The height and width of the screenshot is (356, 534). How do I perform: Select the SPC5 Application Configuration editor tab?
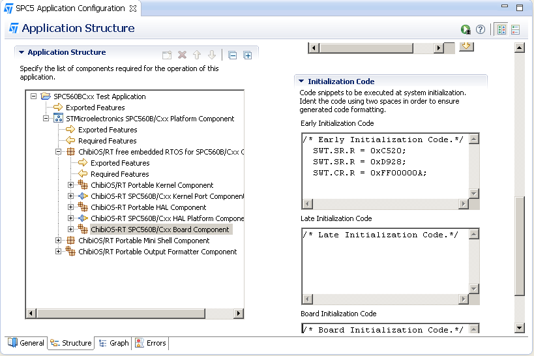tap(70, 8)
